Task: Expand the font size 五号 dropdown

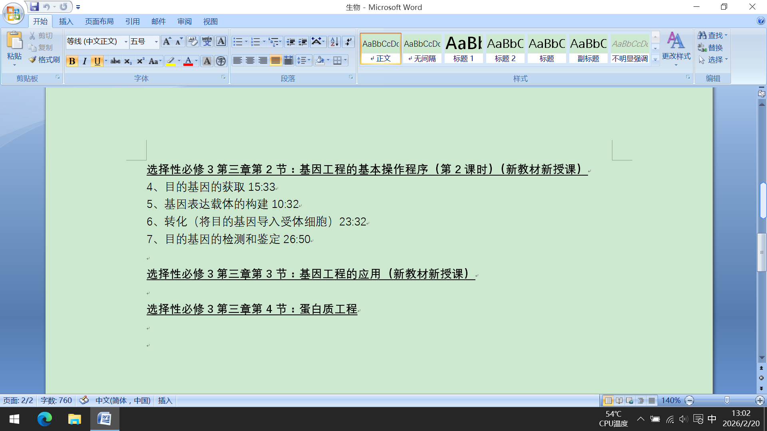Action: (156, 42)
